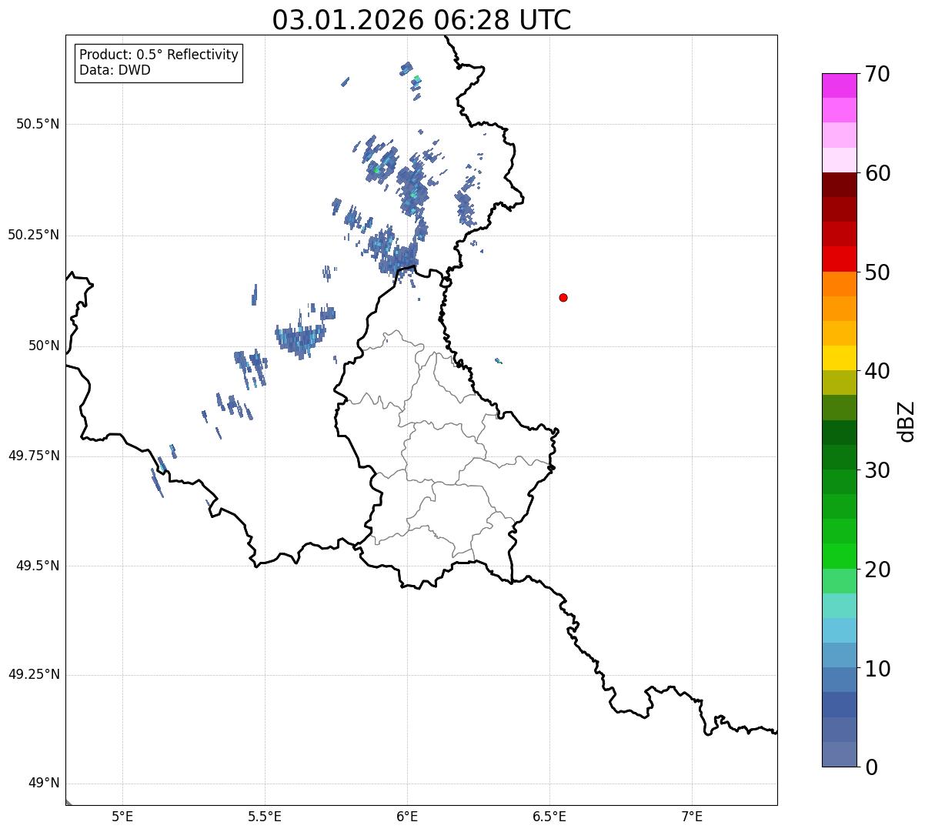Click the small isolated echo near 6.3°E 50°N
925x832 pixels.
[x=499, y=360]
